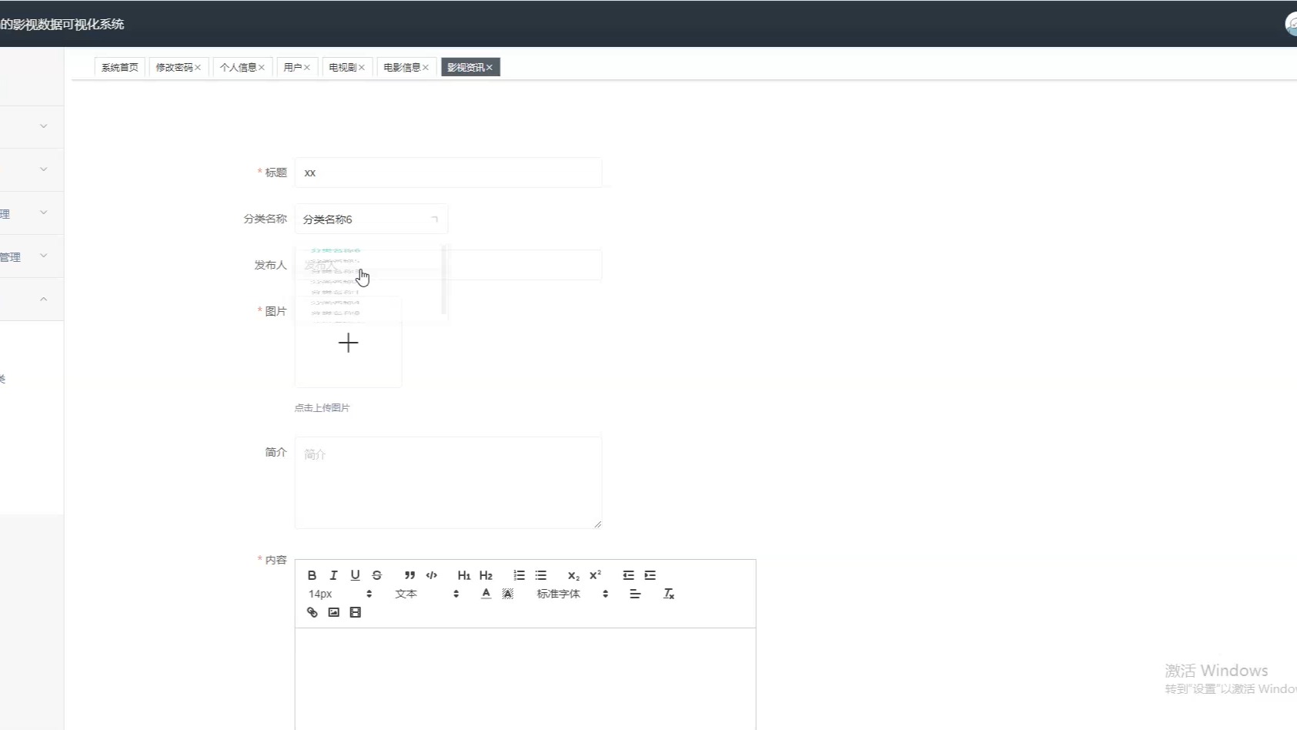Toggle strikethrough formatting in the editor
Screen dimensions: 1297x730
point(376,575)
